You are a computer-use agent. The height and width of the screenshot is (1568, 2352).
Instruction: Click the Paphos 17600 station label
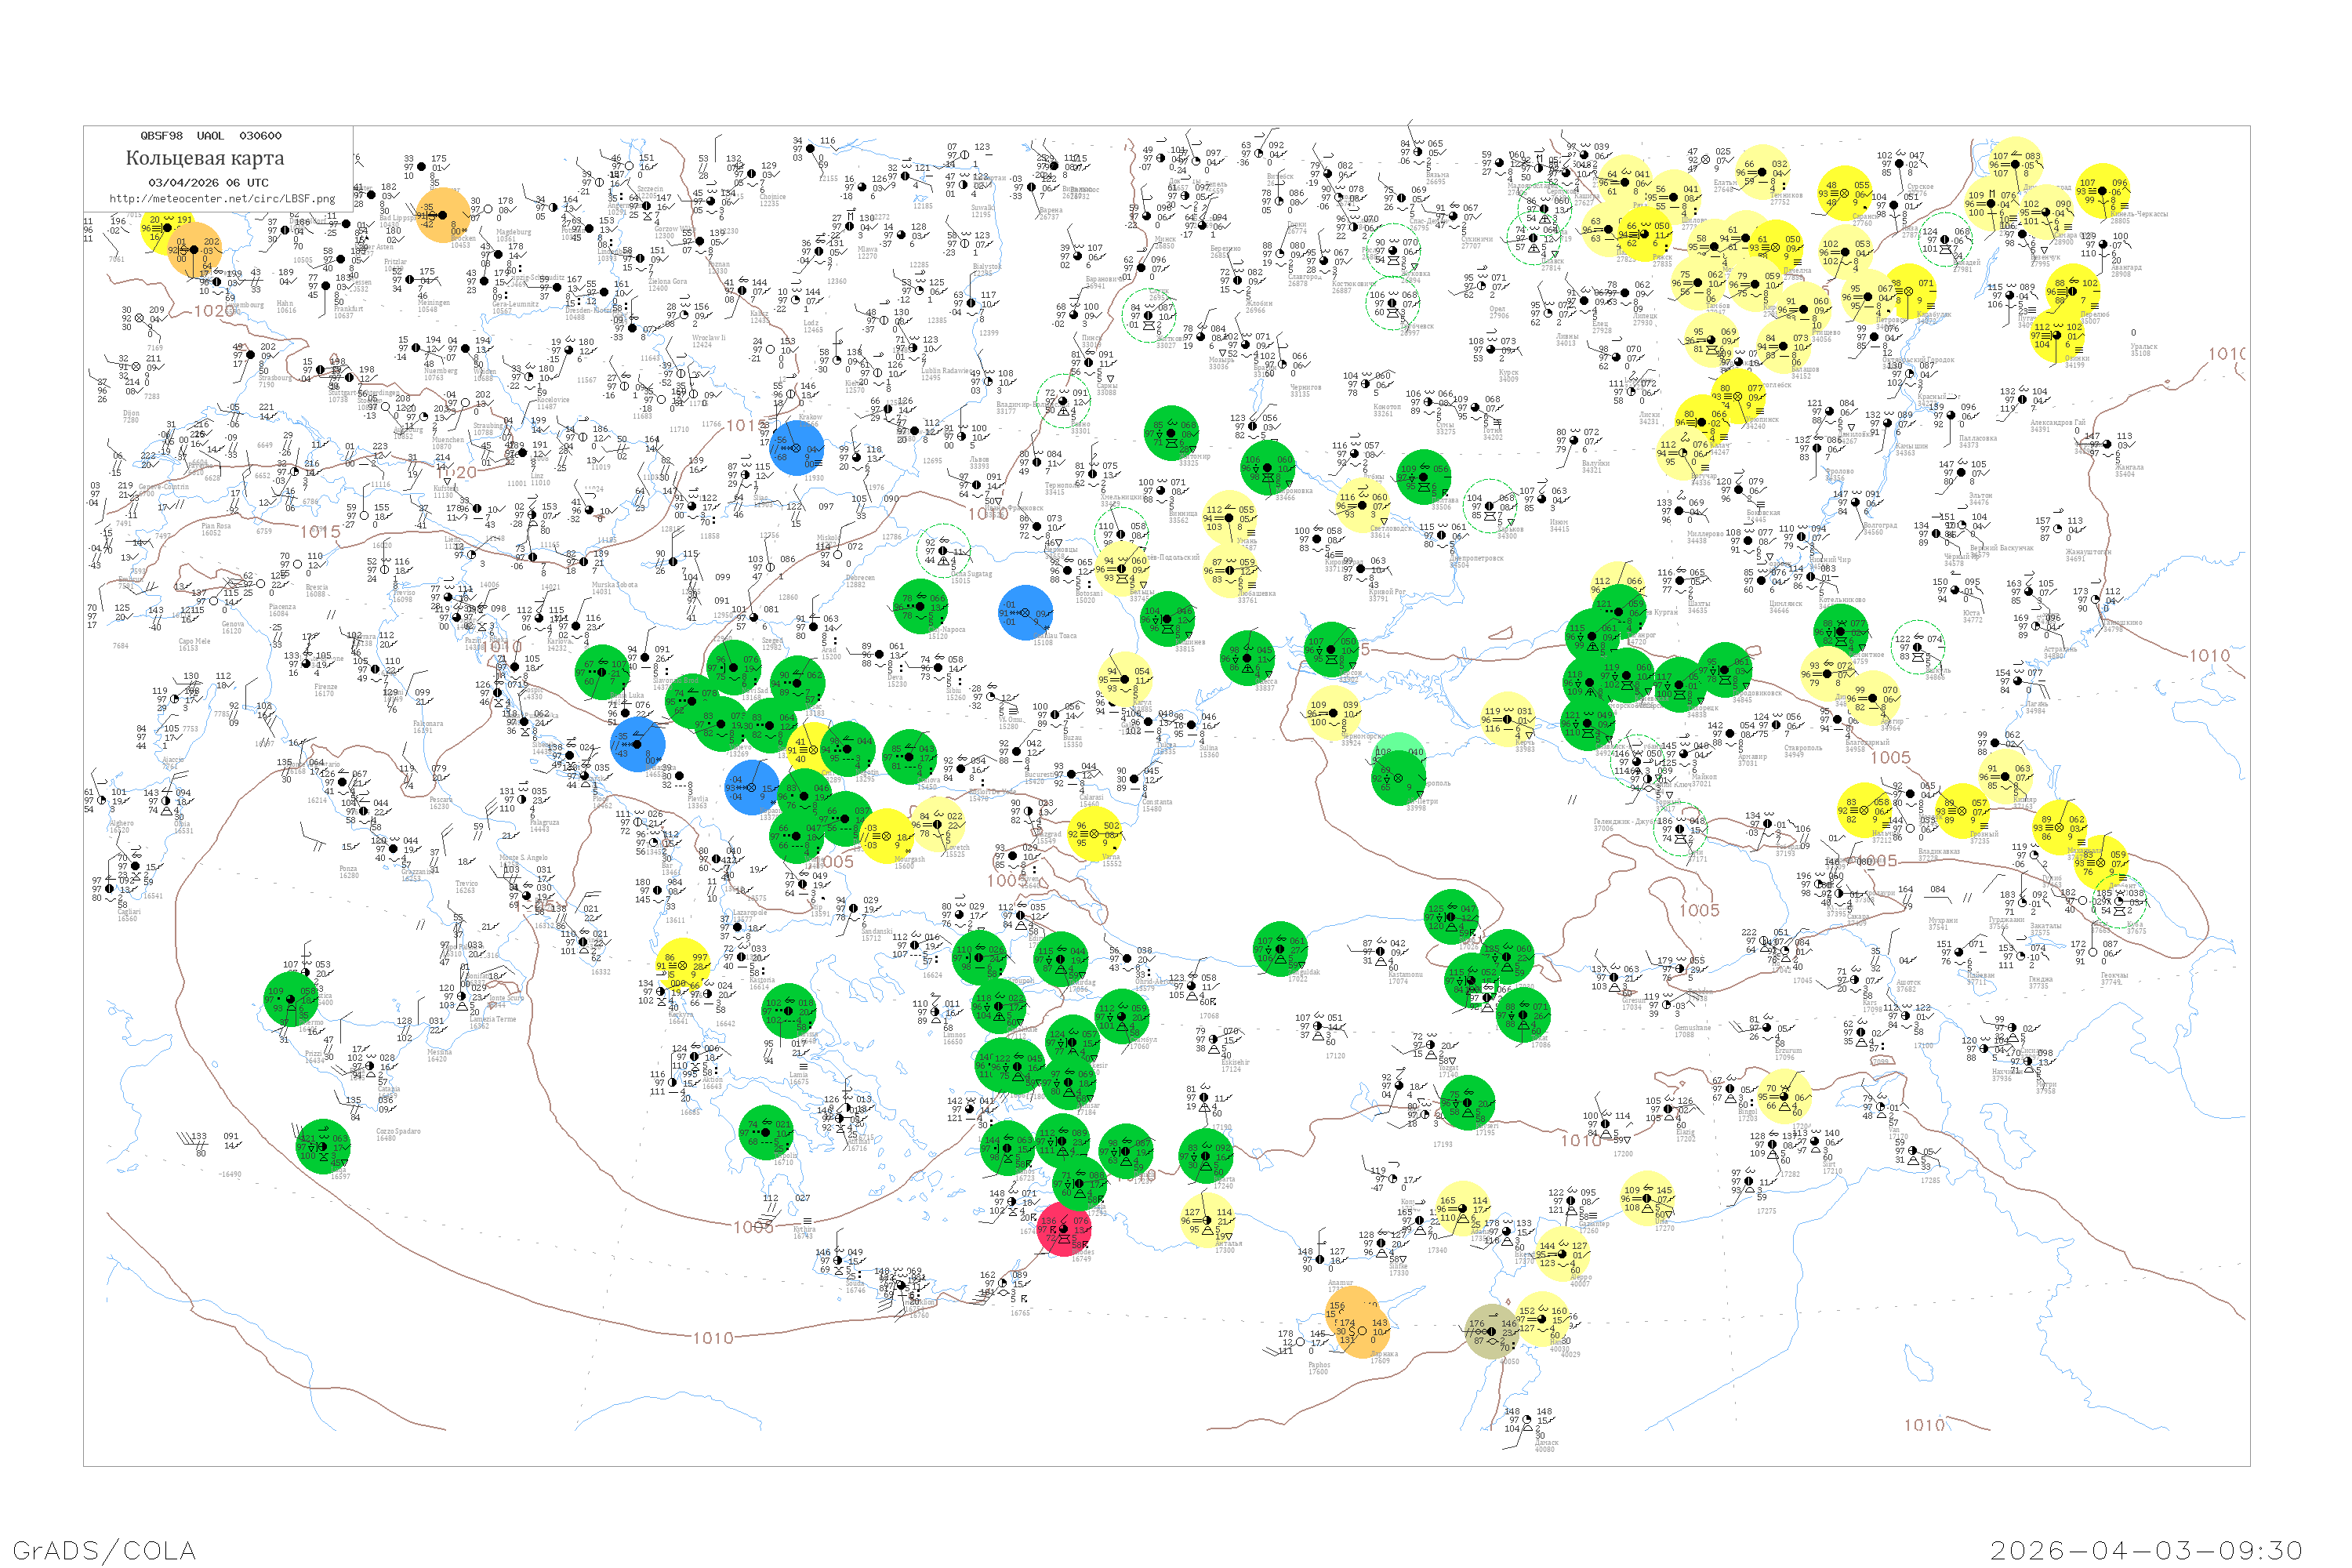tap(1319, 1367)
